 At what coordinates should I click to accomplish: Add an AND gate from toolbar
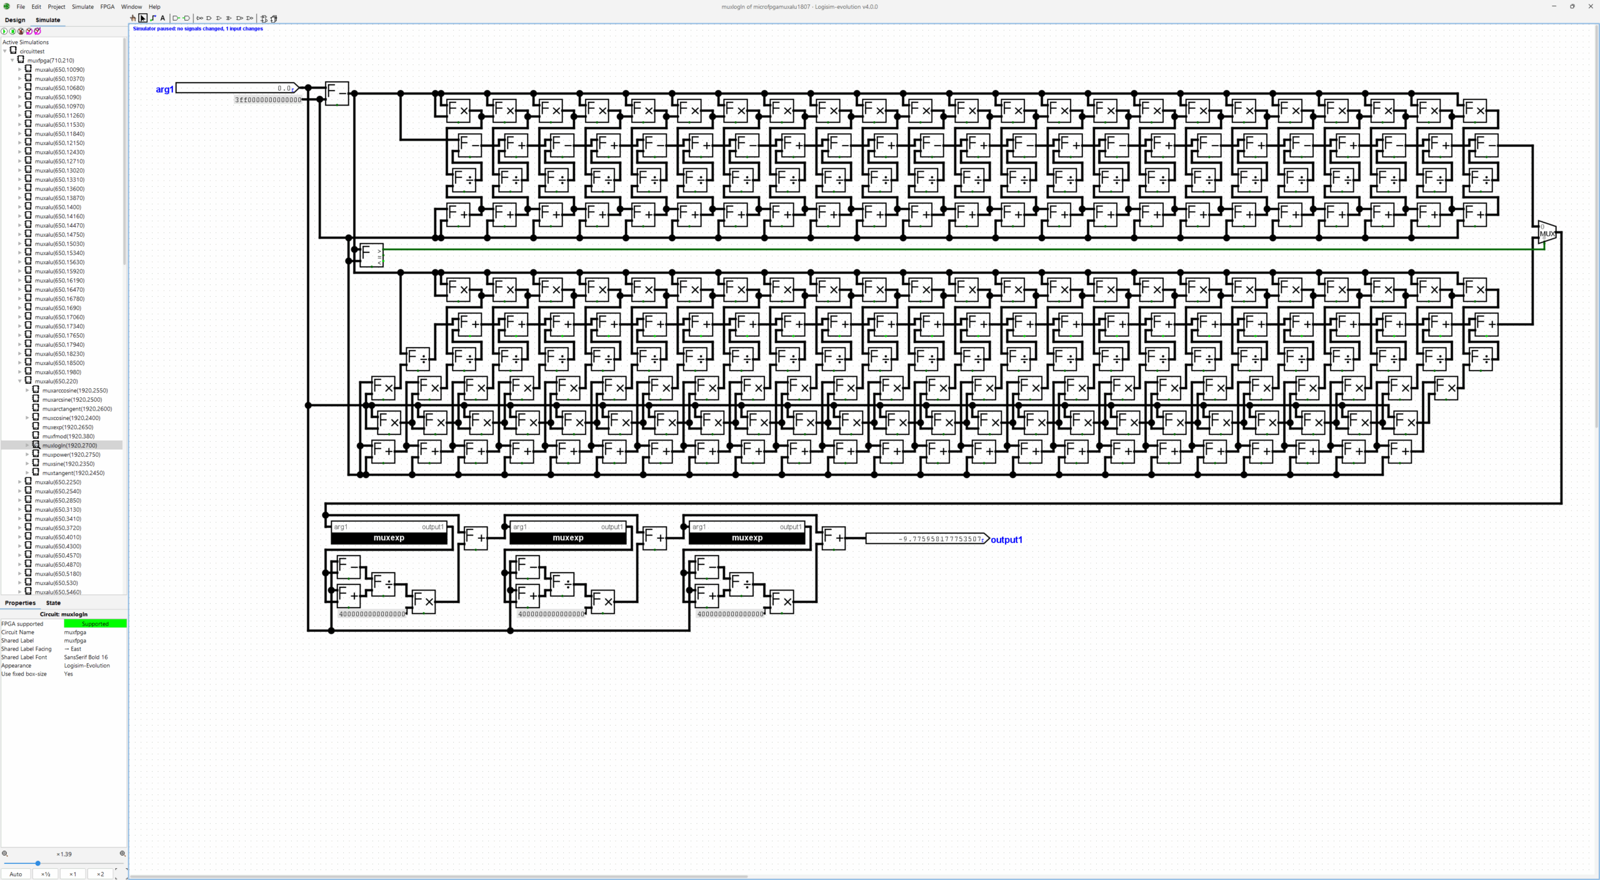(x=209, y=18)
